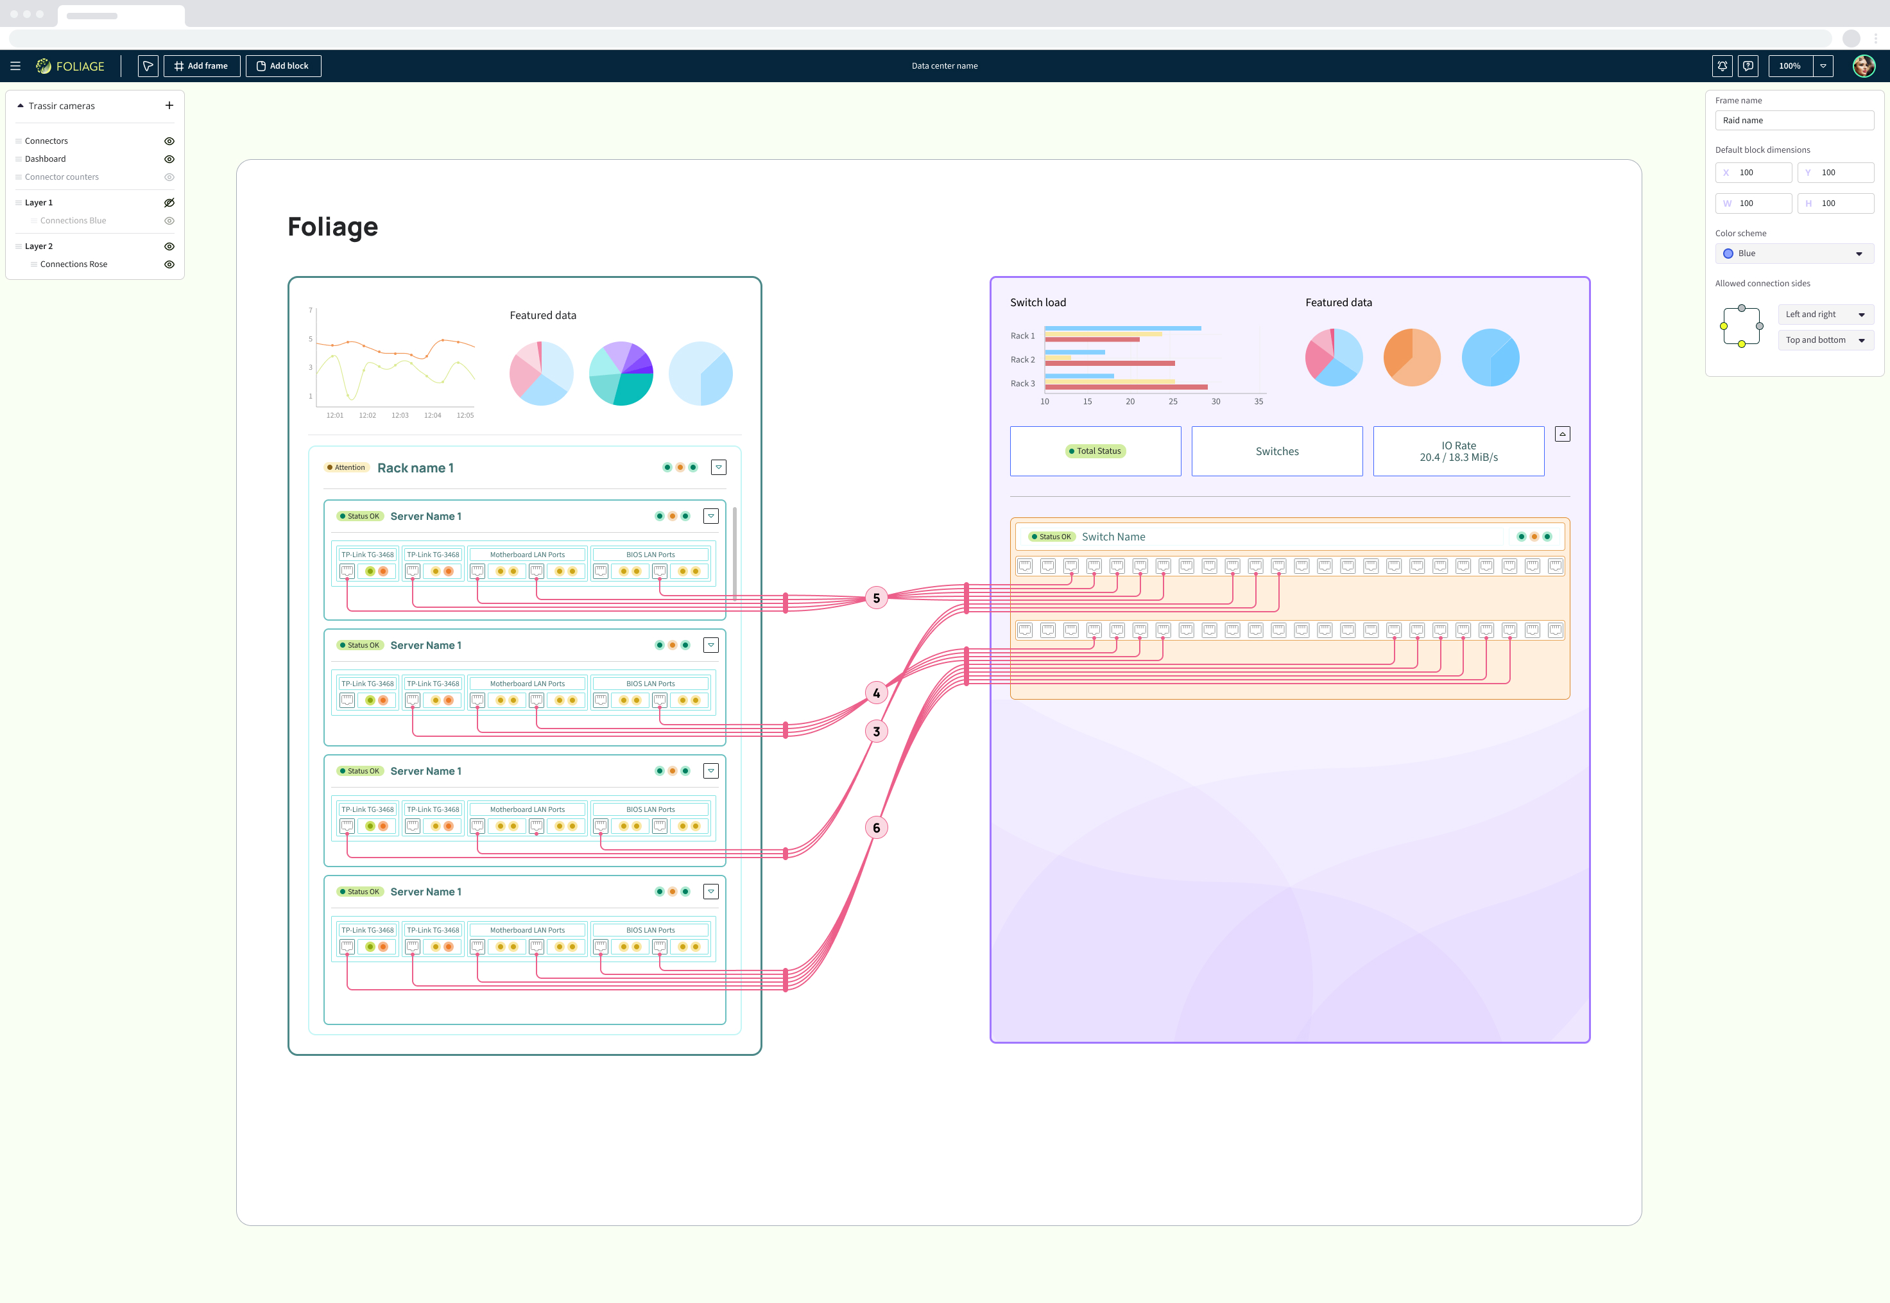Click connector count badge 5

(877, 598)
